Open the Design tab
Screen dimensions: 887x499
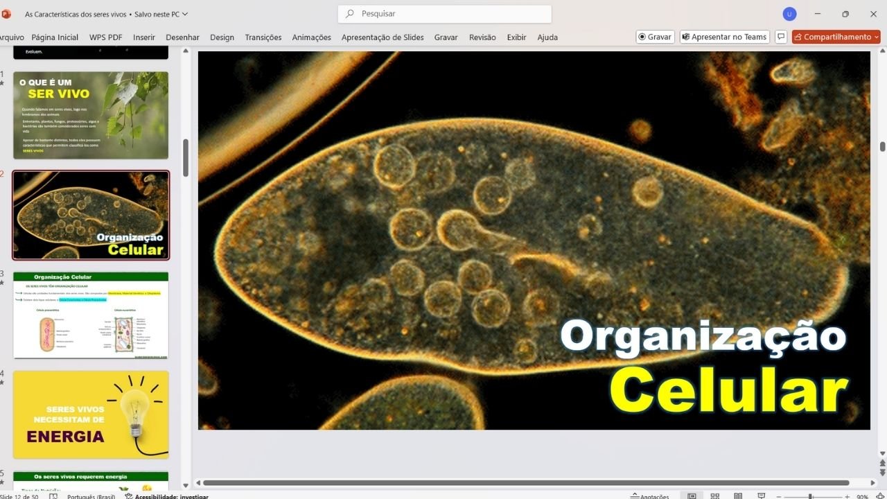pos(222,37)
